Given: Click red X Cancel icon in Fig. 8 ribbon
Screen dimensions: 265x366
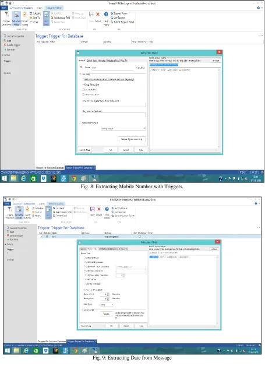Looking at the screenshot, I should [x=98, y=15].
